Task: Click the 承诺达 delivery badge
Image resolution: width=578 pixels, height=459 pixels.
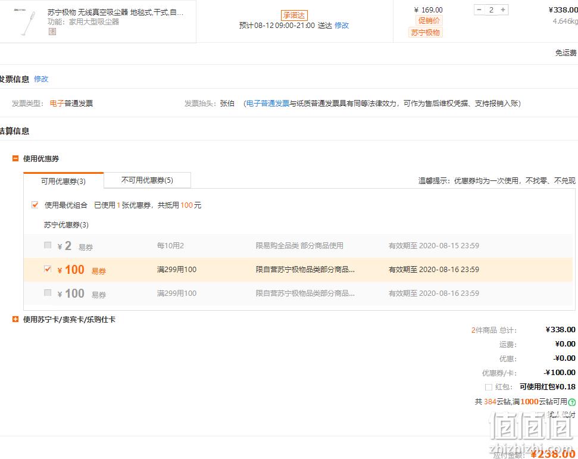Action: (294, 15)
